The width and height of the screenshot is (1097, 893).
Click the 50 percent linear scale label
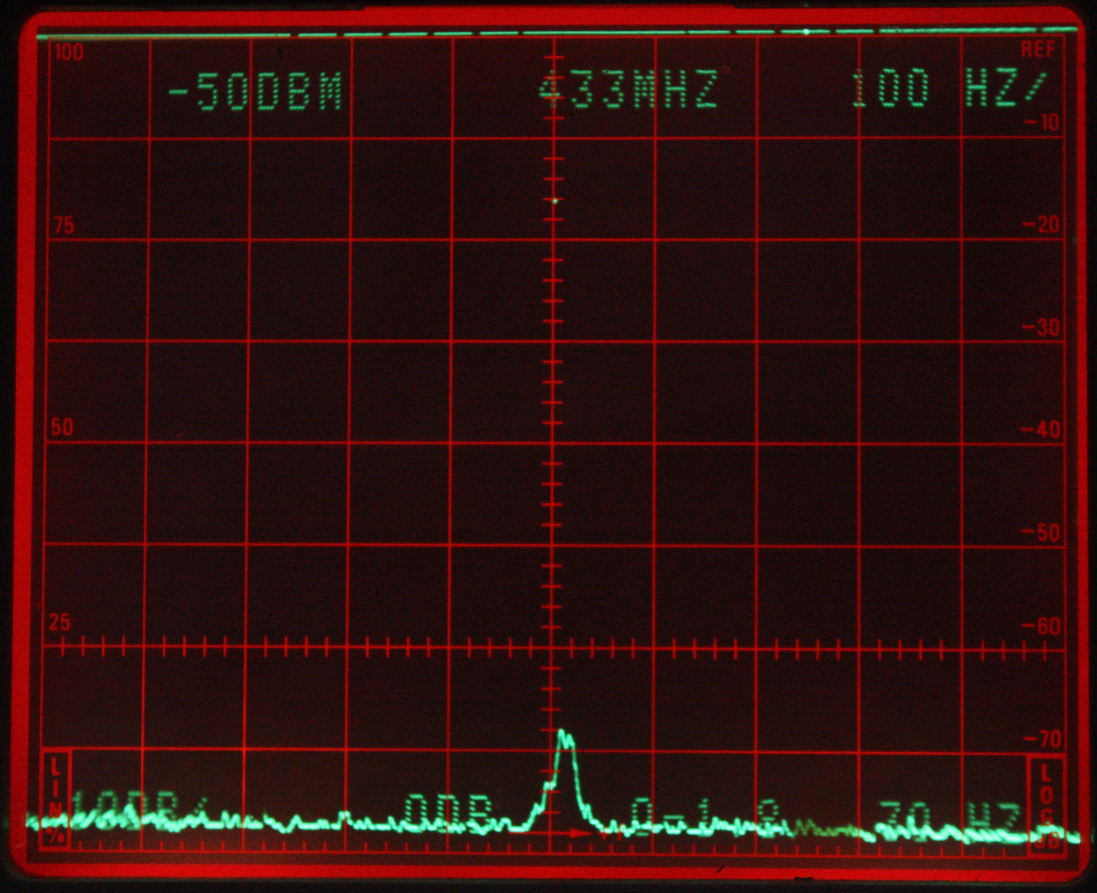click(x=62, y=428)
